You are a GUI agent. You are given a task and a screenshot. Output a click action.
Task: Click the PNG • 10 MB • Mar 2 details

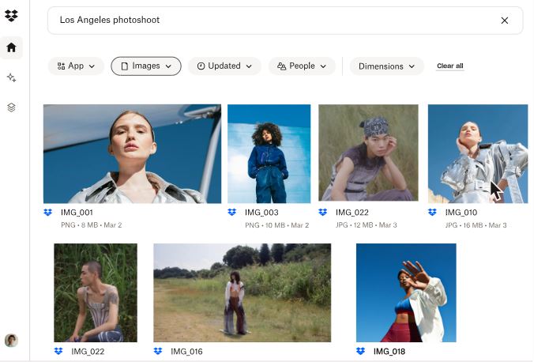tap(277, 225)
